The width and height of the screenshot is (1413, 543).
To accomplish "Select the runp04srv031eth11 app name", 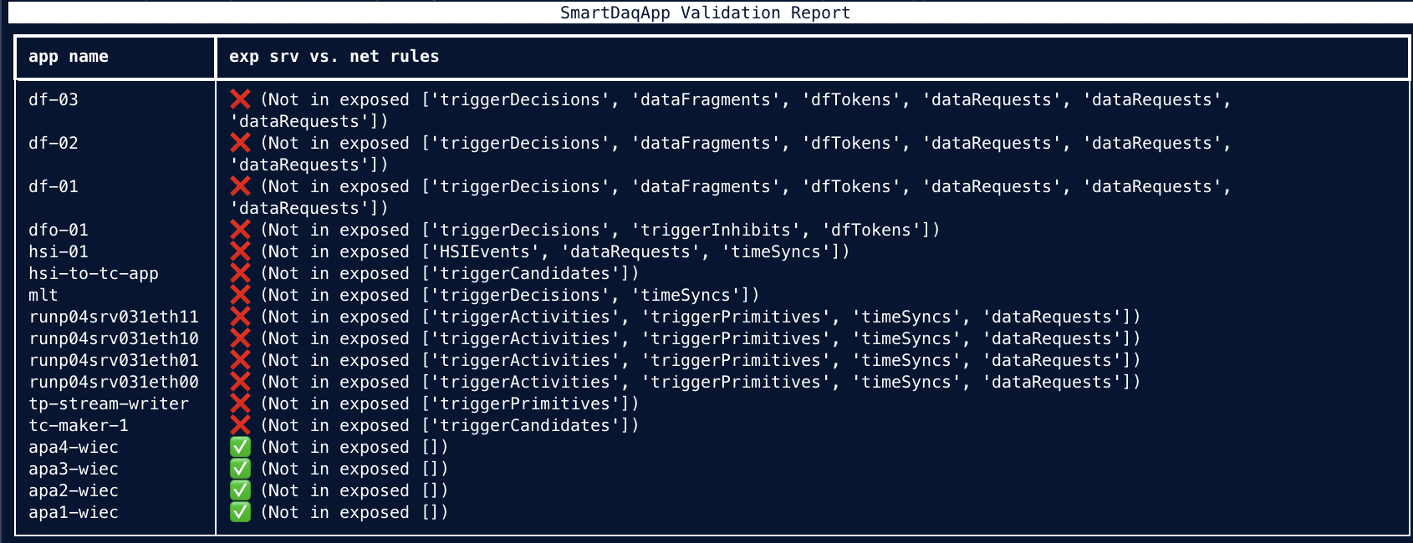I will pyautogui.click(x=114, y=317).
